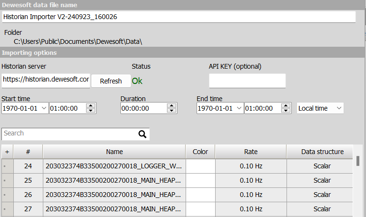
Task: Open the Start time date dropdown
Action: coord(44,108)
